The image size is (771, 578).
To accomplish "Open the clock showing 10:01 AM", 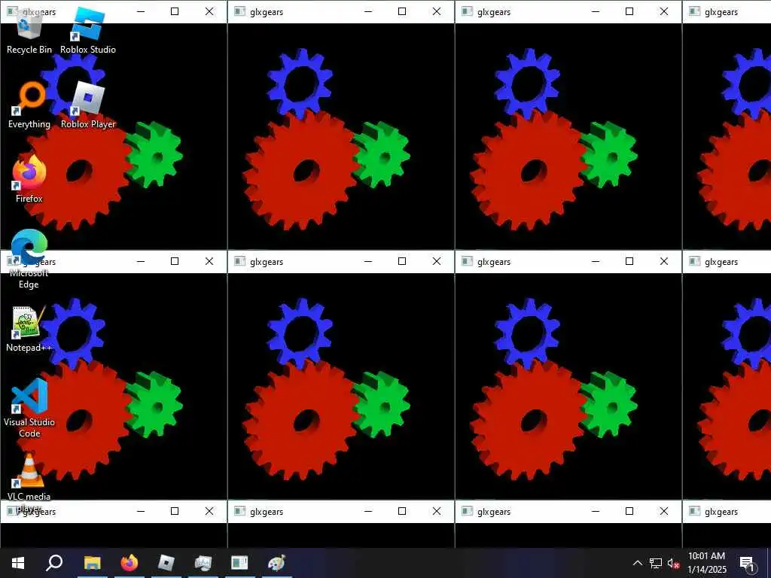I will coord(706,563).
